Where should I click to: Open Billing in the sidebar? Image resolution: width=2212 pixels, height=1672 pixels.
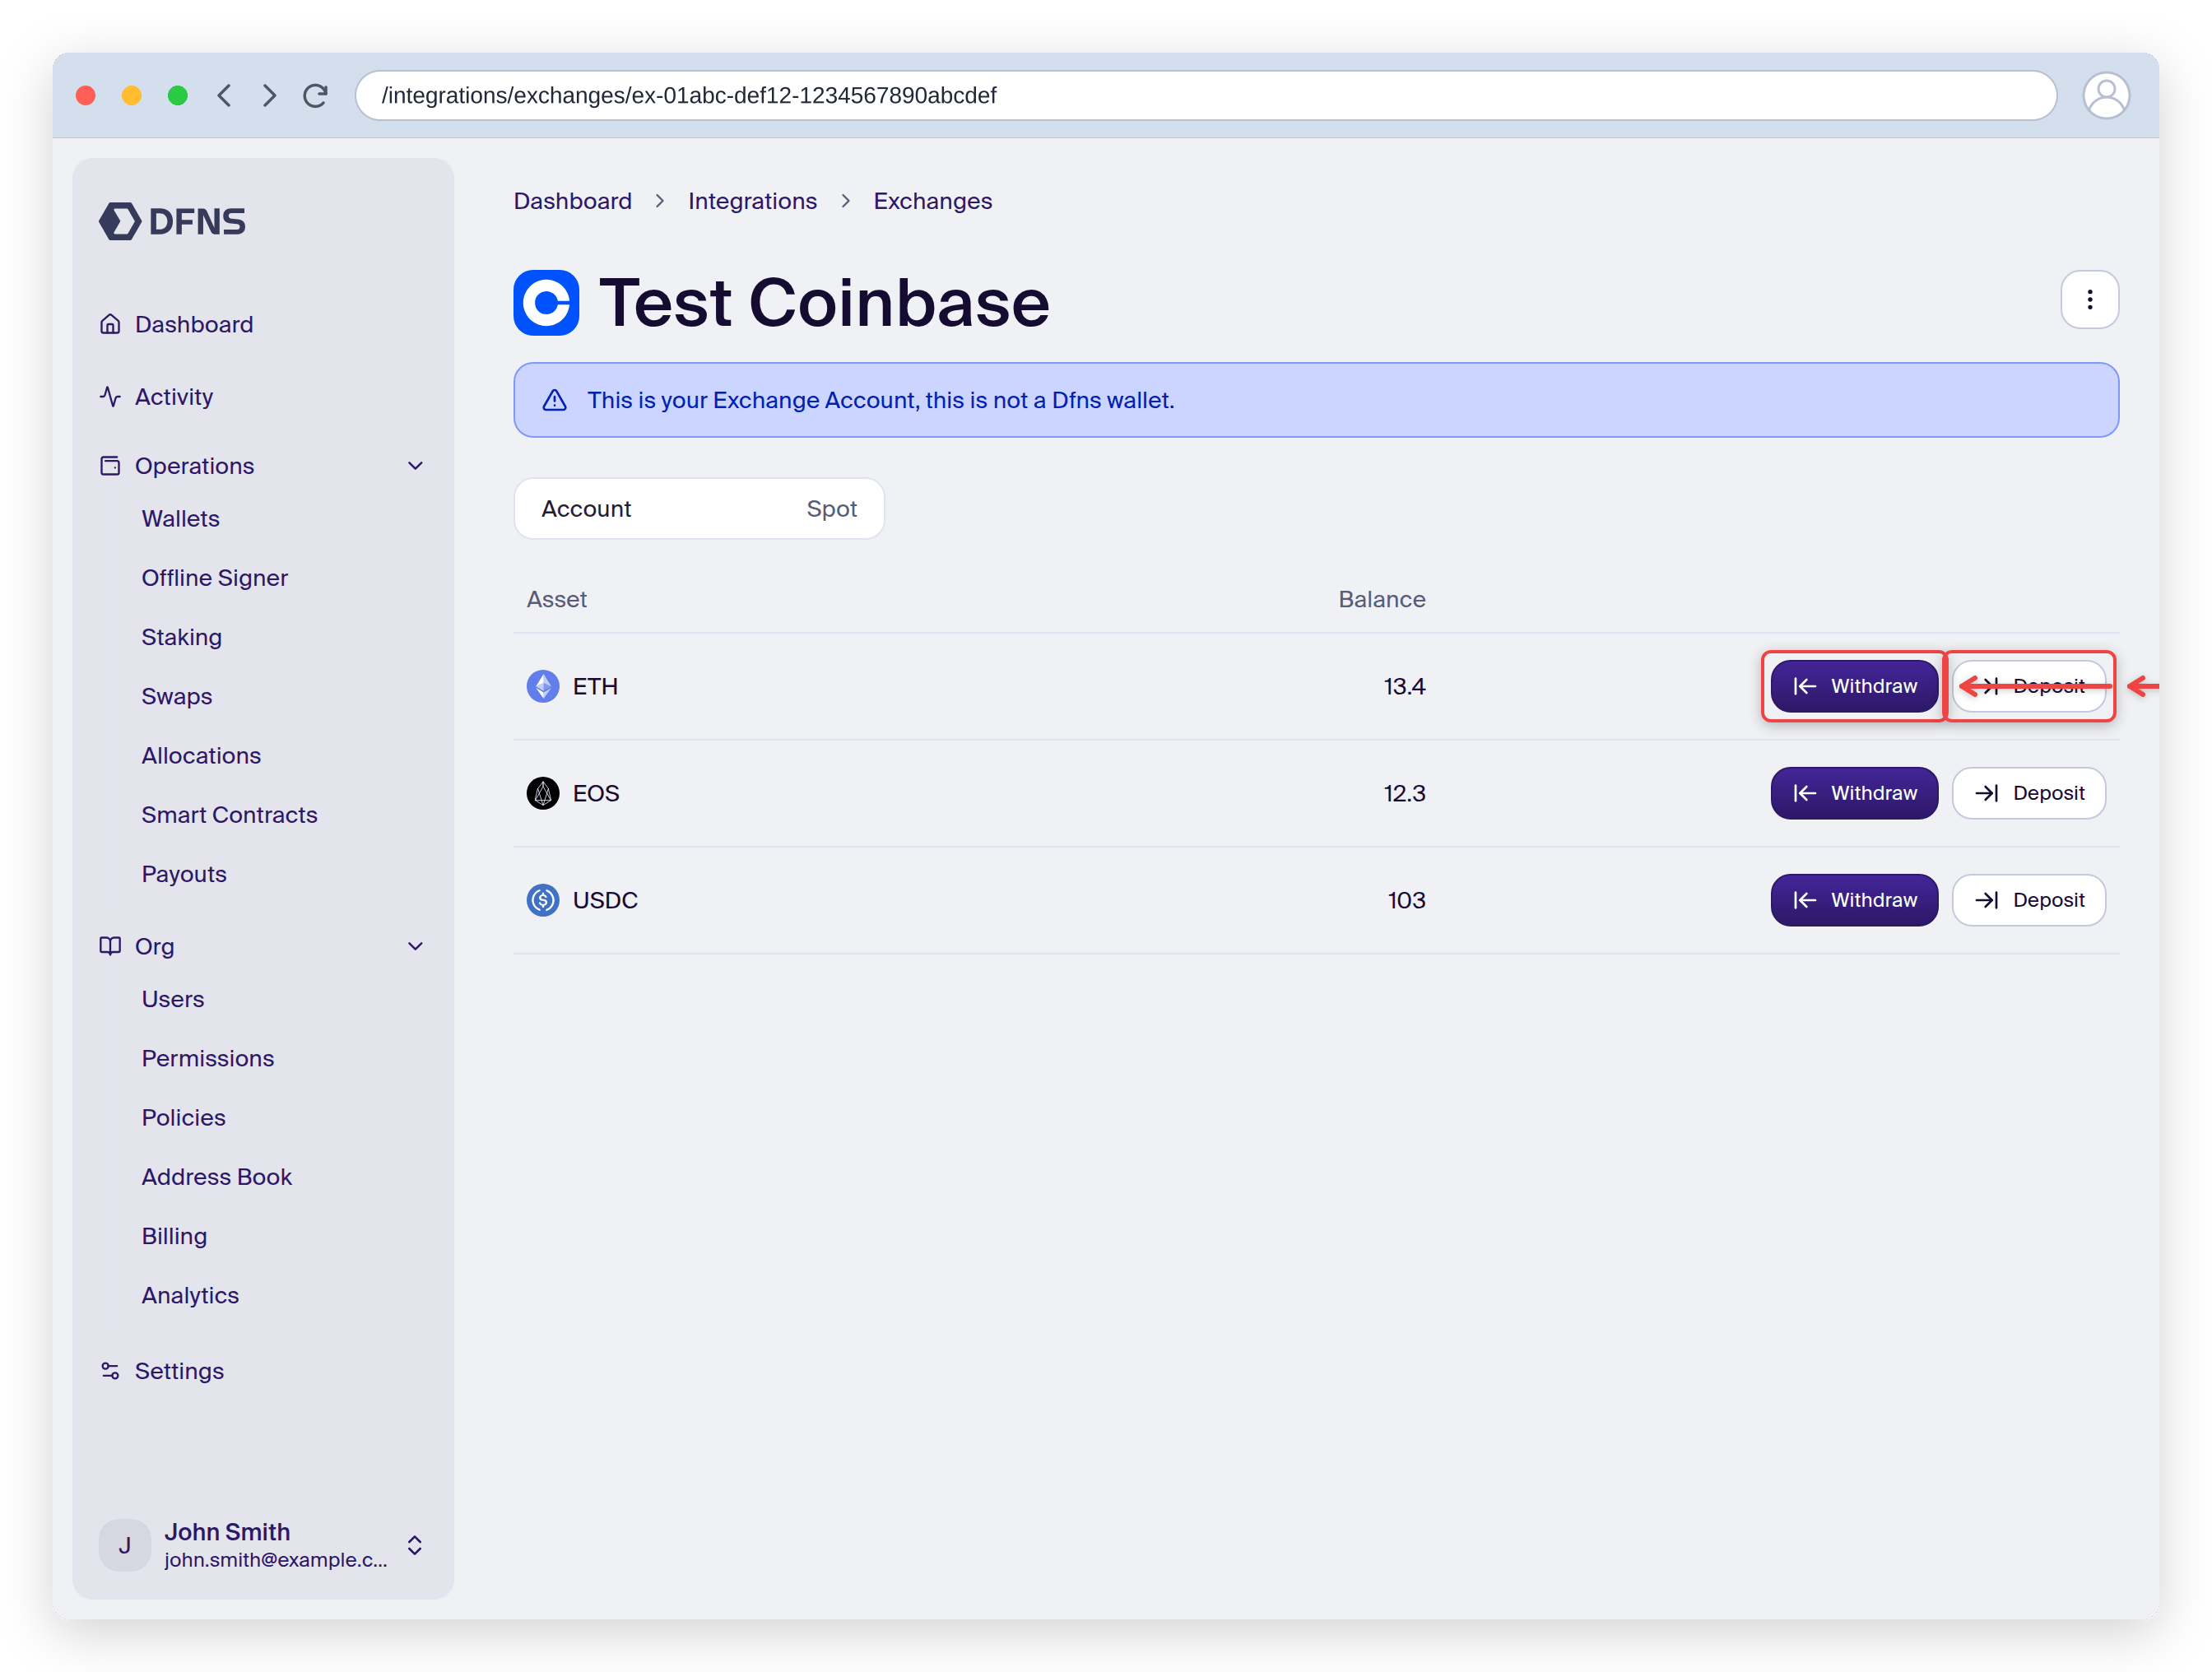174,1236
